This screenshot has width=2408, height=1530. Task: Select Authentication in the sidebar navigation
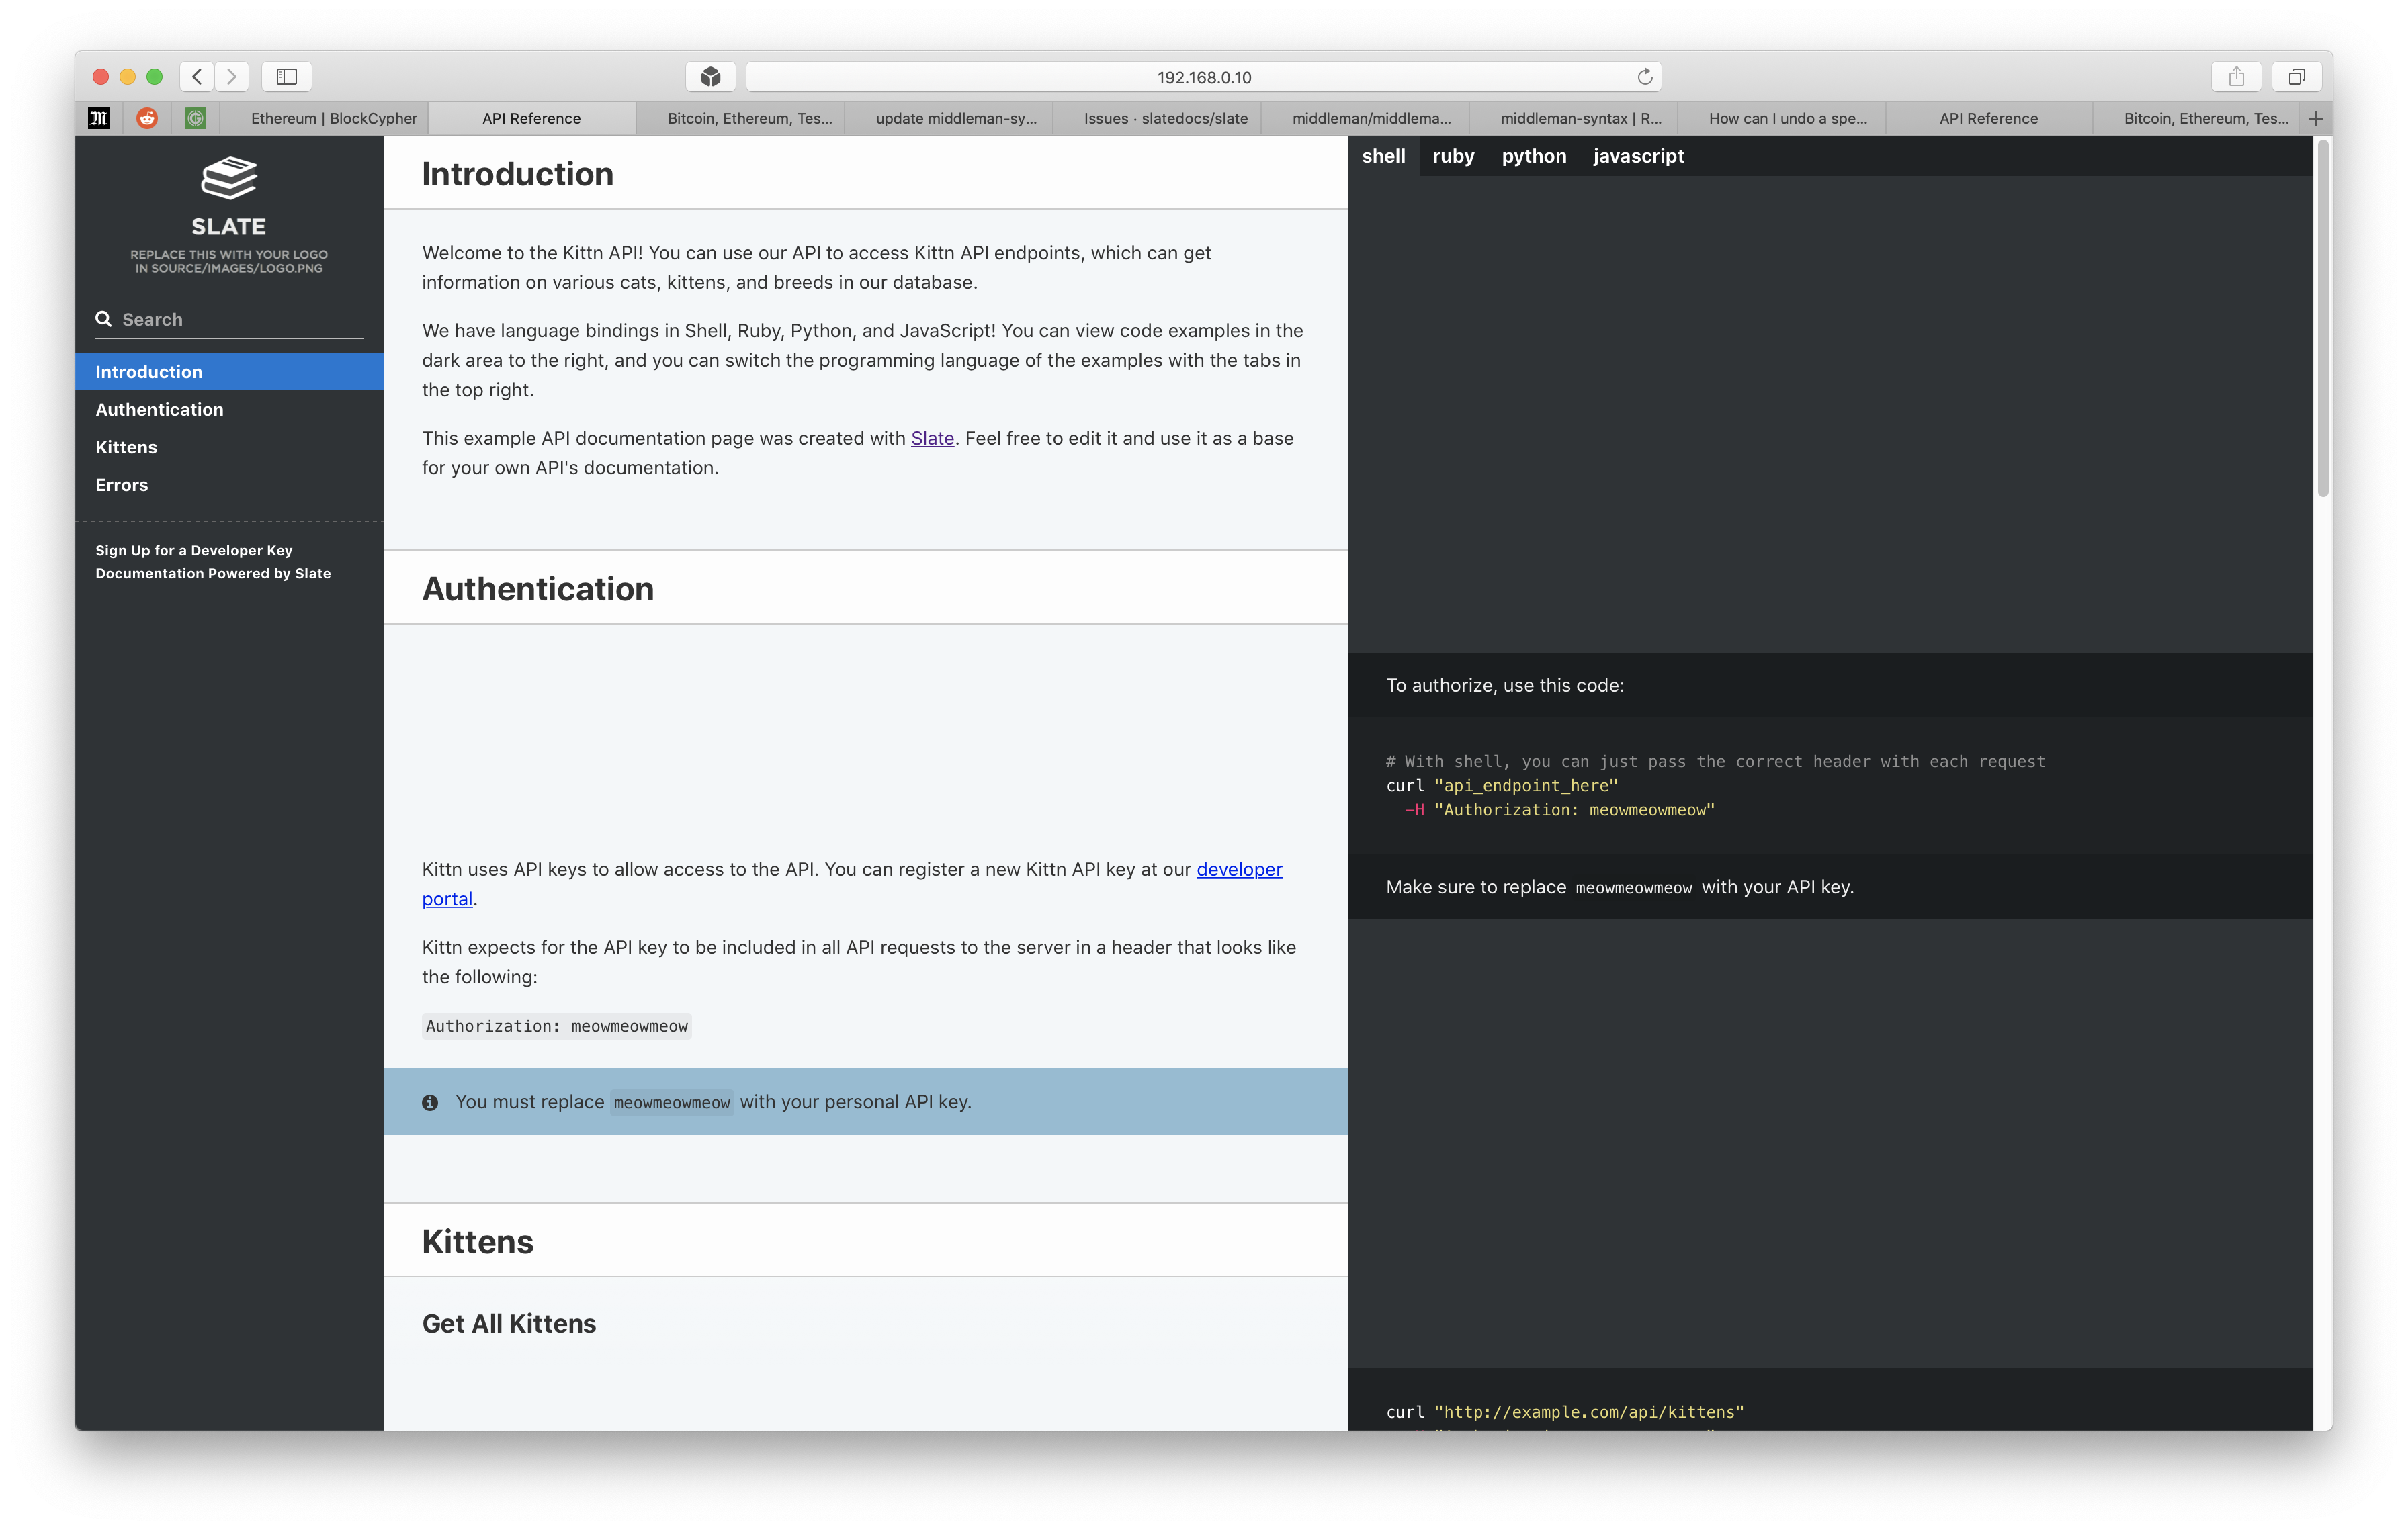(x=229, y=410)
